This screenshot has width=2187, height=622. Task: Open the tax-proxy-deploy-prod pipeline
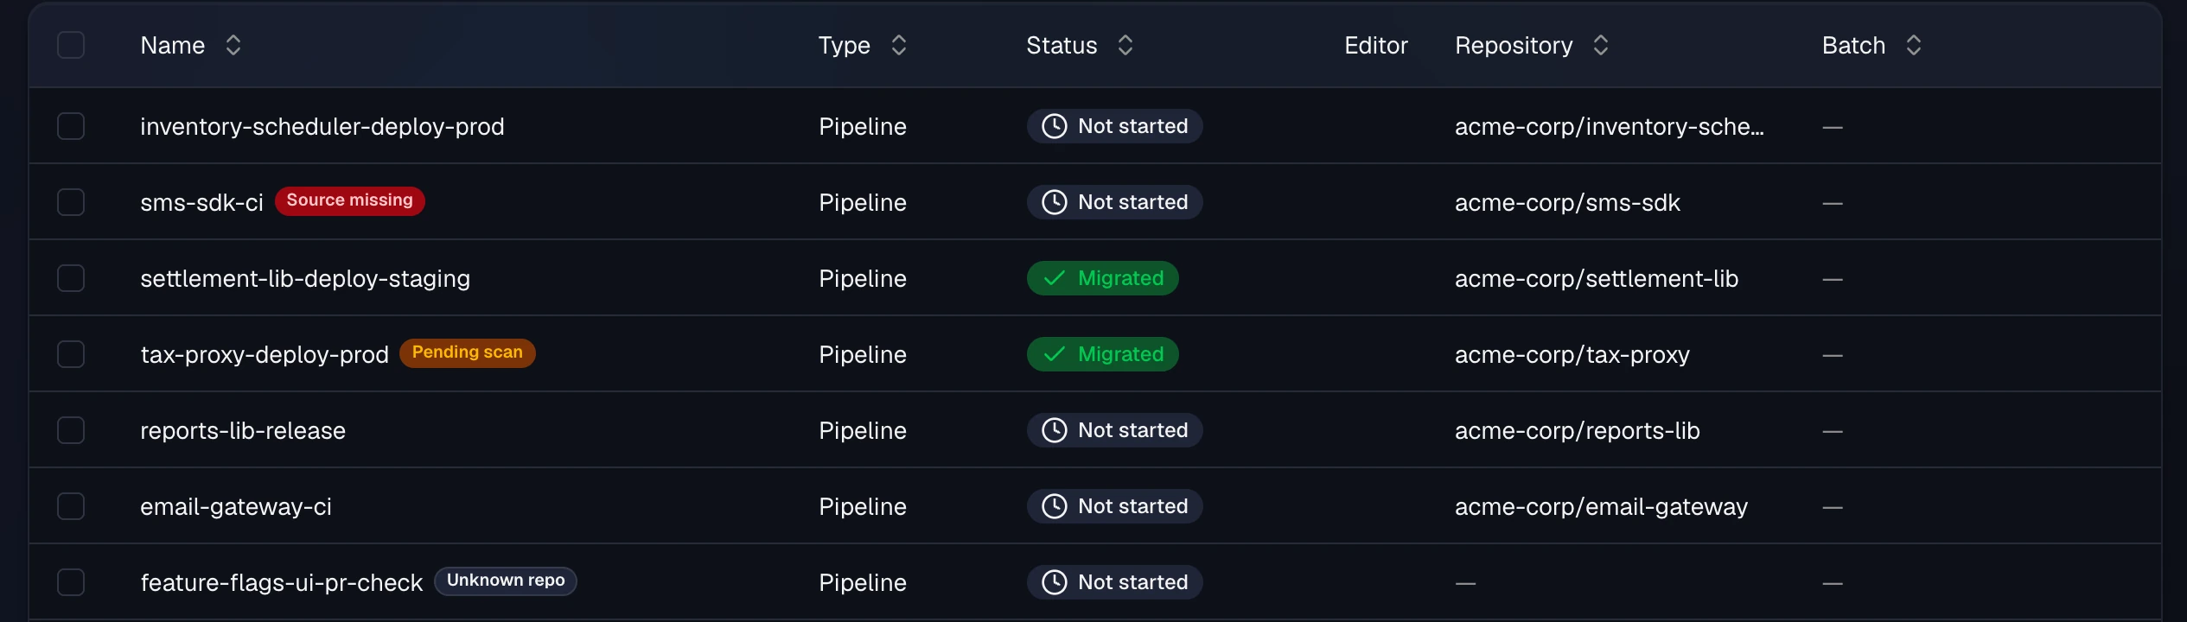265,355
